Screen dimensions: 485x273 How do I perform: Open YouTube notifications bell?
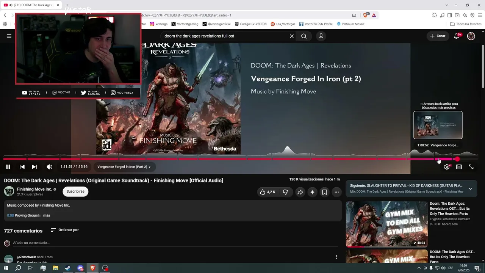point(457,36)
